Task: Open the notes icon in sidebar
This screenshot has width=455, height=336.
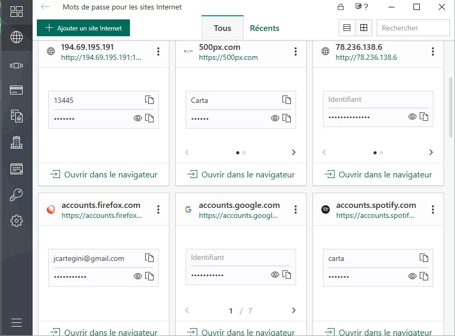Action: click(16, 169)
